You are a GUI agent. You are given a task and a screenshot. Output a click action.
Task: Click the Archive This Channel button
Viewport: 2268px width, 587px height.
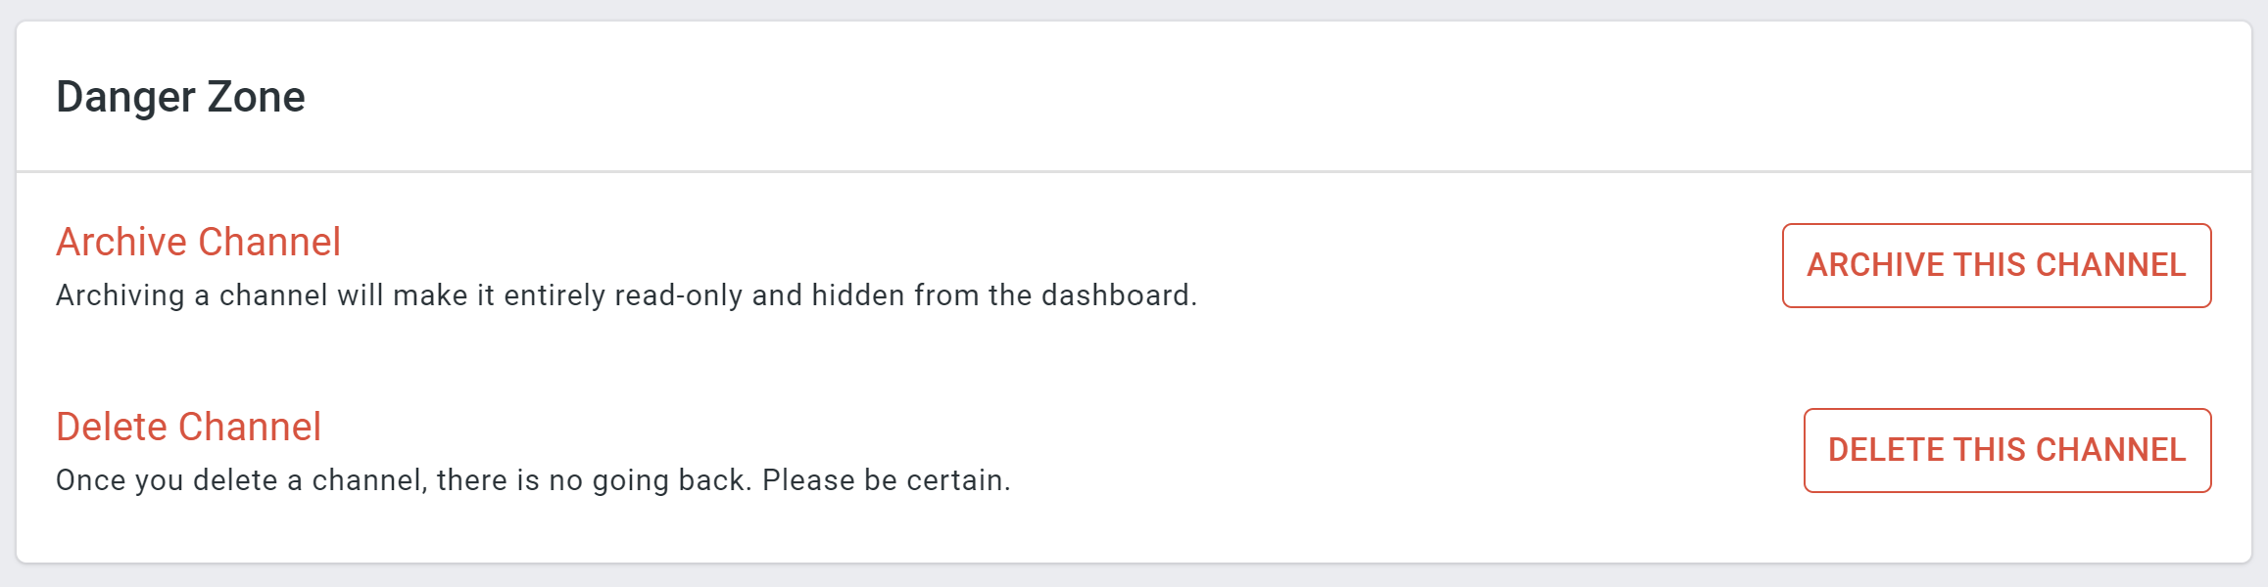click(1996, 265)
